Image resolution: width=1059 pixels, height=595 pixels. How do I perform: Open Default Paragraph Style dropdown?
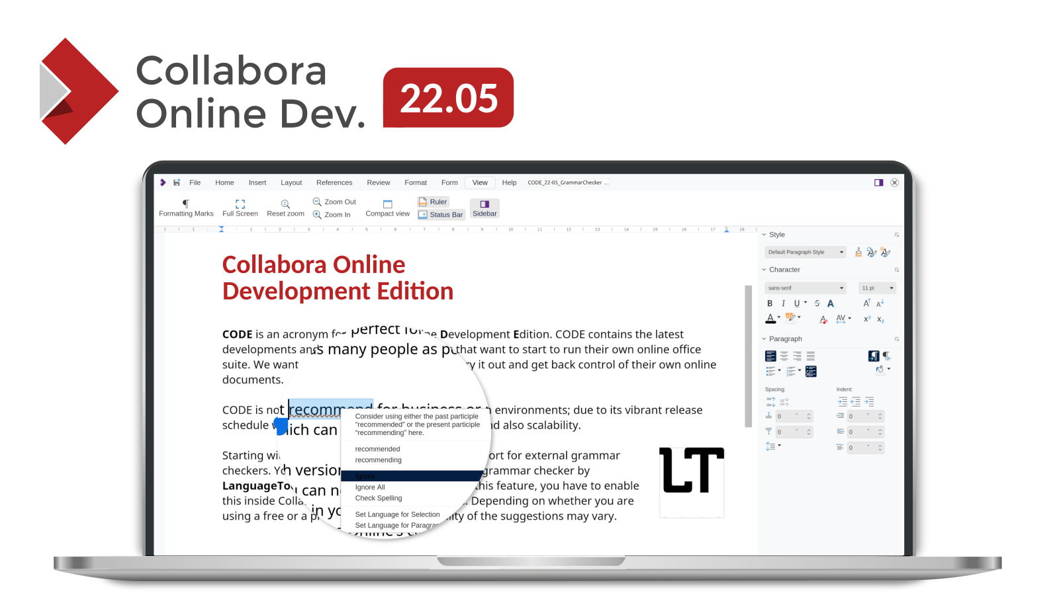click(x=806, y=252)
